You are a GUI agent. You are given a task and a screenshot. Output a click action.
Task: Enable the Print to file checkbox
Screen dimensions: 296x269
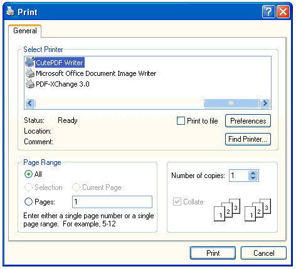tap(181, 121)
